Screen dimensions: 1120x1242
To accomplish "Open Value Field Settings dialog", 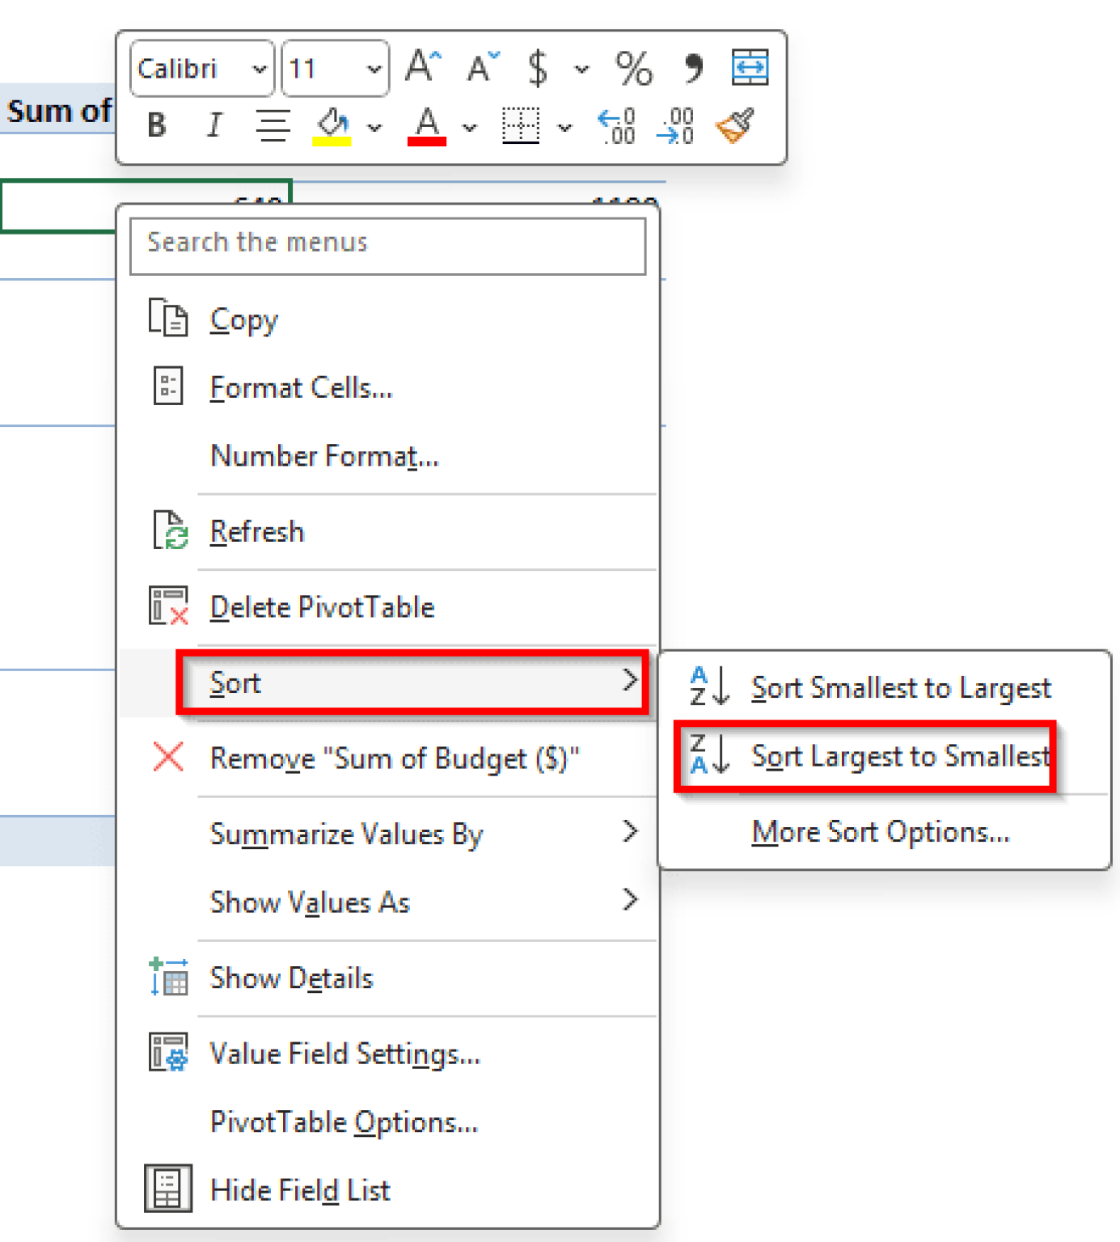I will coord(344,1054).
